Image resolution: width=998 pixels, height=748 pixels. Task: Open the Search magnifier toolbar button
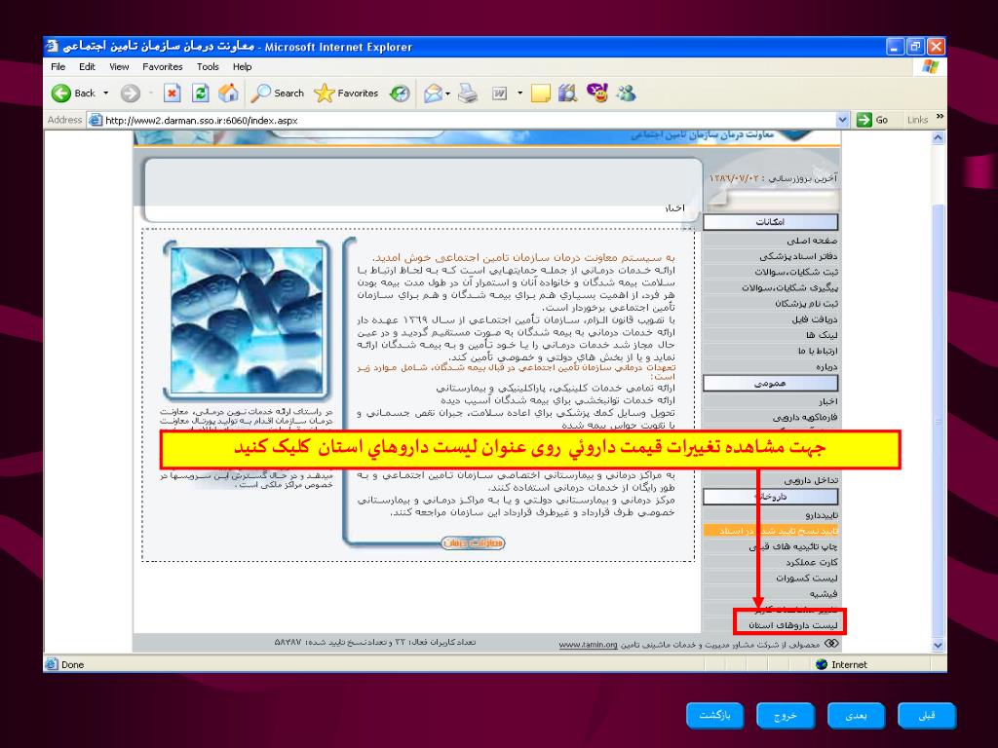coord(278,93)
